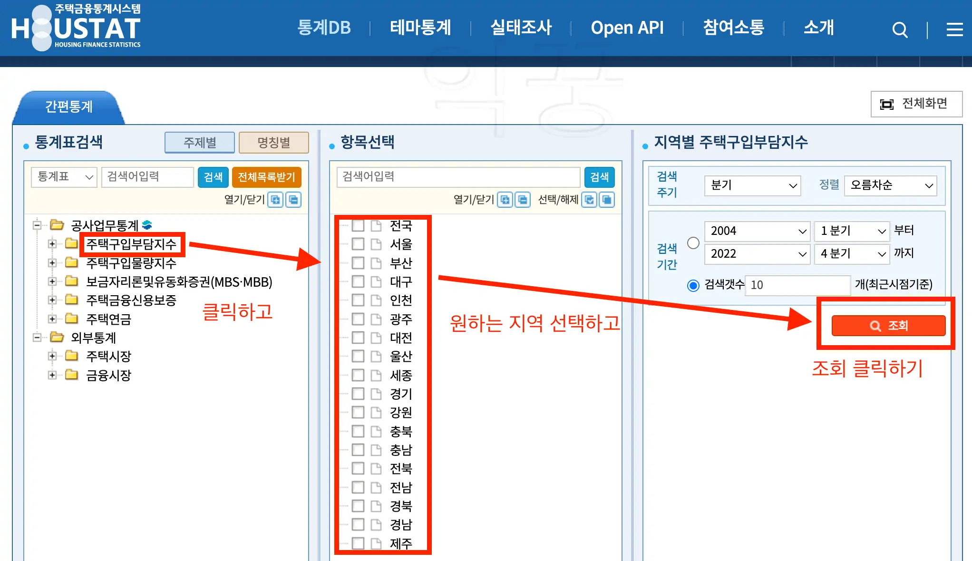Open the hamburger menu at top right
Screen dimensions: 972x561
(x=953, y=29)
